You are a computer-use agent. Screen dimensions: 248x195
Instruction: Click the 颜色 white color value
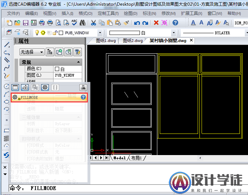click(x=68, y=69)
